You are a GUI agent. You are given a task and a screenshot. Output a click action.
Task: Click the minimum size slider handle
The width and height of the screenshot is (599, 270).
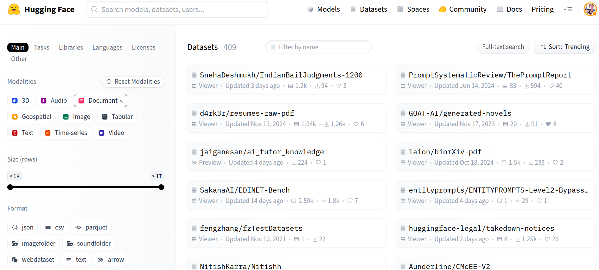coord(10,187)
